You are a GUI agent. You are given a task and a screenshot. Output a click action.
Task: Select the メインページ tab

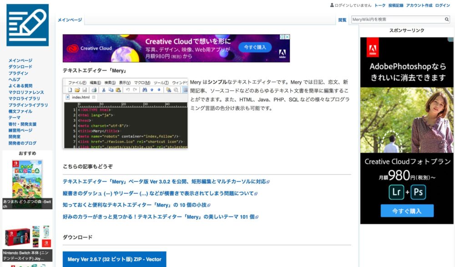click(x=70, y=20)
